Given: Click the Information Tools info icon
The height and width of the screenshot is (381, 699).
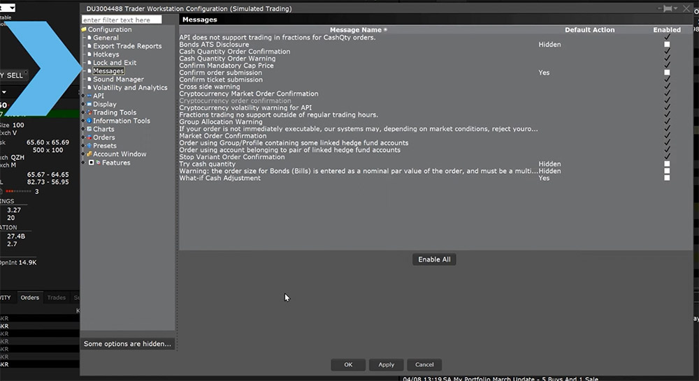Looking at the screenshot, I should pyautogui.click(x=89, y=121).
